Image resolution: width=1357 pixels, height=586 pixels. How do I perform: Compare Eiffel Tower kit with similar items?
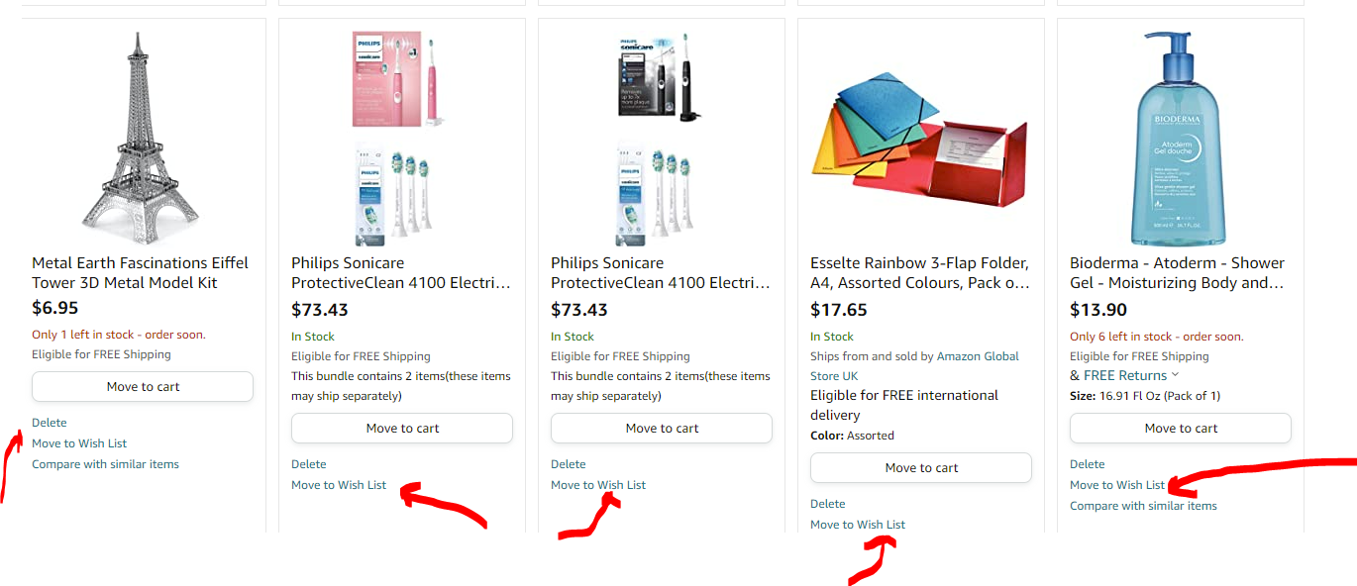105,464
